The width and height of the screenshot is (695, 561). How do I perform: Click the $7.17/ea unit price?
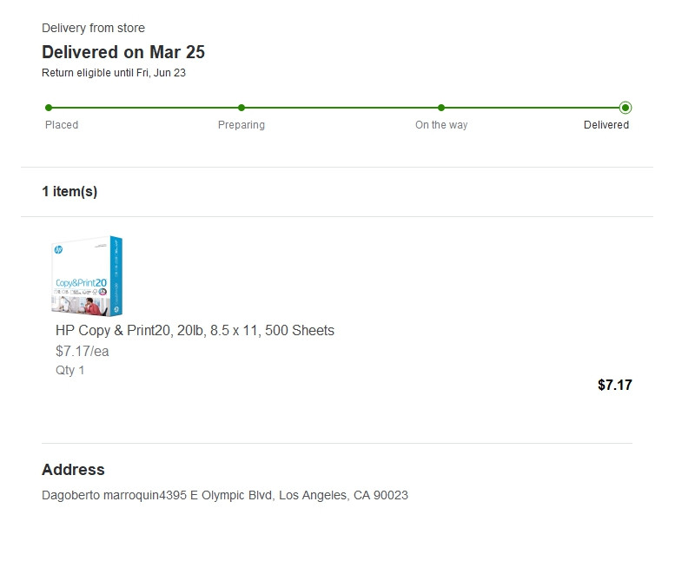83,352
